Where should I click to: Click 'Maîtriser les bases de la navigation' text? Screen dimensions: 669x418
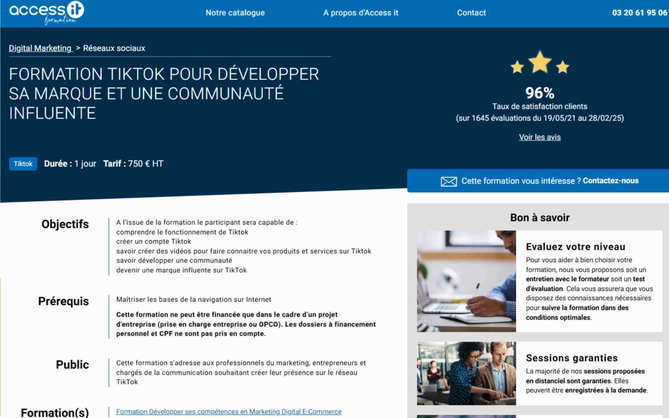(x=194, y=299)
